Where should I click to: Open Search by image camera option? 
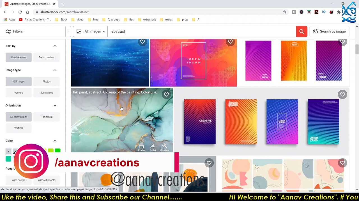click(329, 32)
